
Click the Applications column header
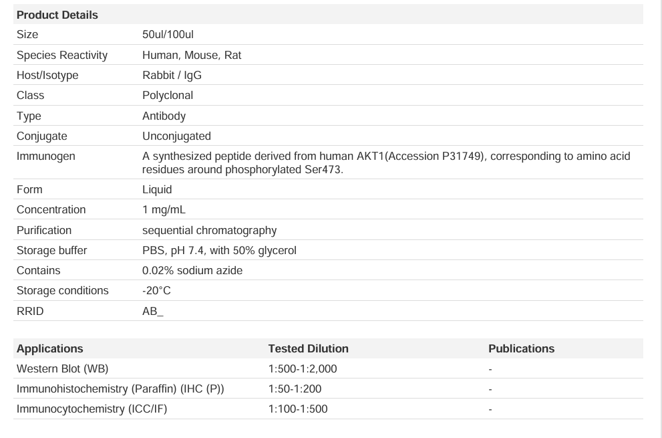click(x=50, y=349)
